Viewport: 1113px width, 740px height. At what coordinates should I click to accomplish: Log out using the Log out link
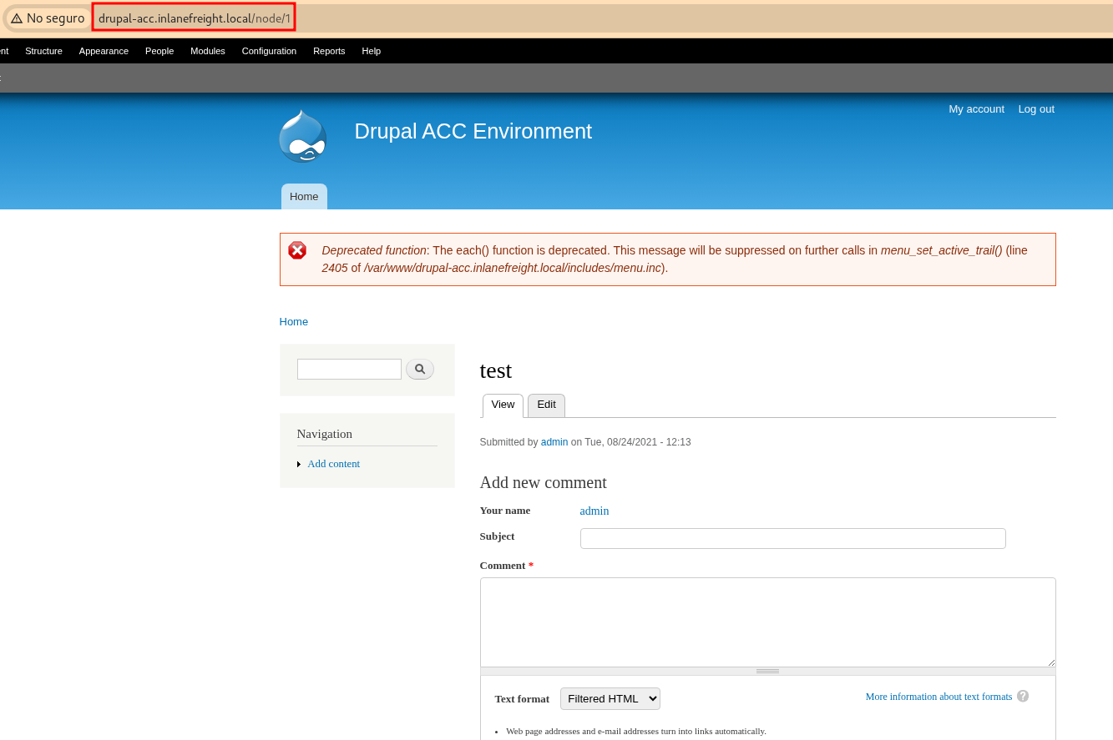pyautogui.click(x=1035, y=108)
